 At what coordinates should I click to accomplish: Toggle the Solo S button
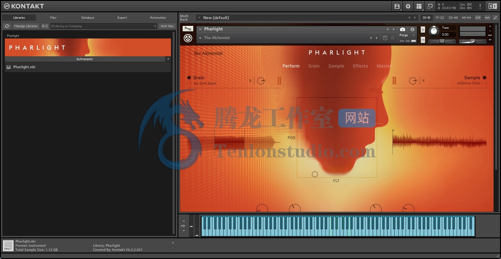click(x=423, y=29)
